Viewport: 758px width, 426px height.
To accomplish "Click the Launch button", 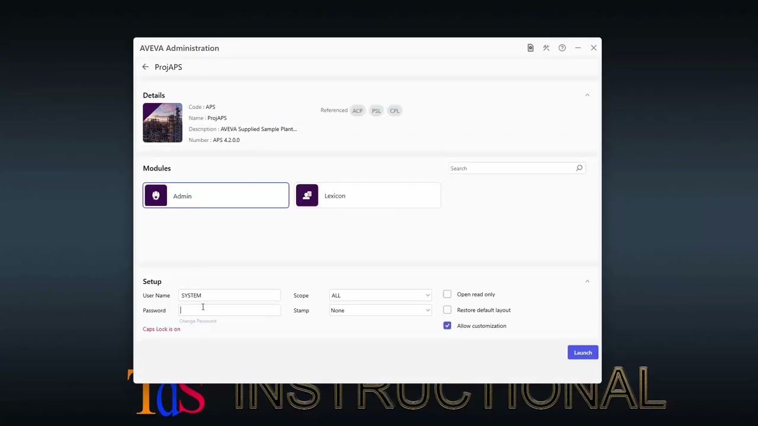I will 583,353.
